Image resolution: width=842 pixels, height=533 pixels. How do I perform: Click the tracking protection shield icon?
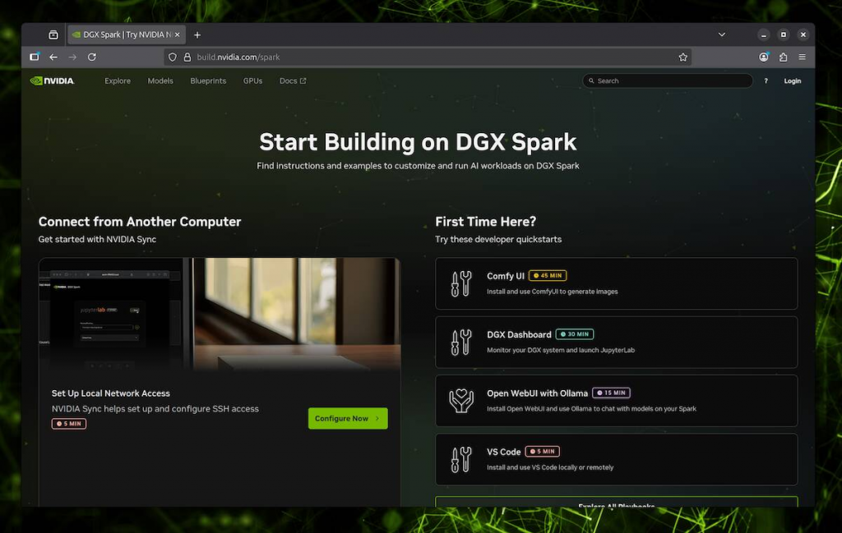(171, 57)
